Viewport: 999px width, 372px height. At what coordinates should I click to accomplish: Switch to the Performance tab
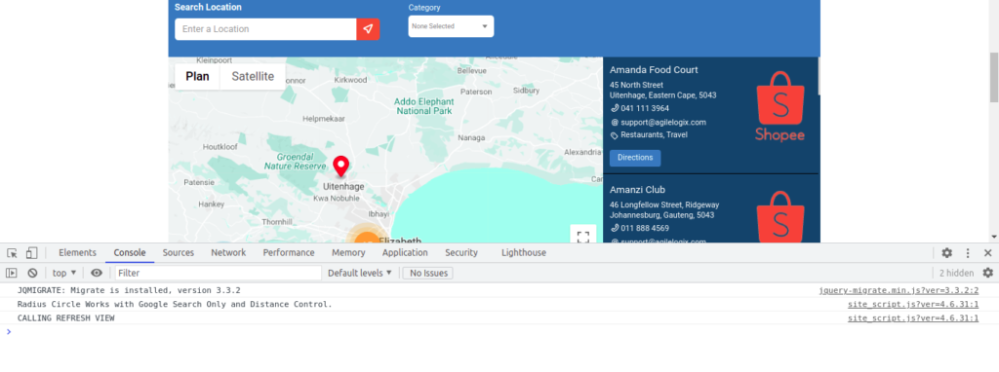tap(289, 252)
